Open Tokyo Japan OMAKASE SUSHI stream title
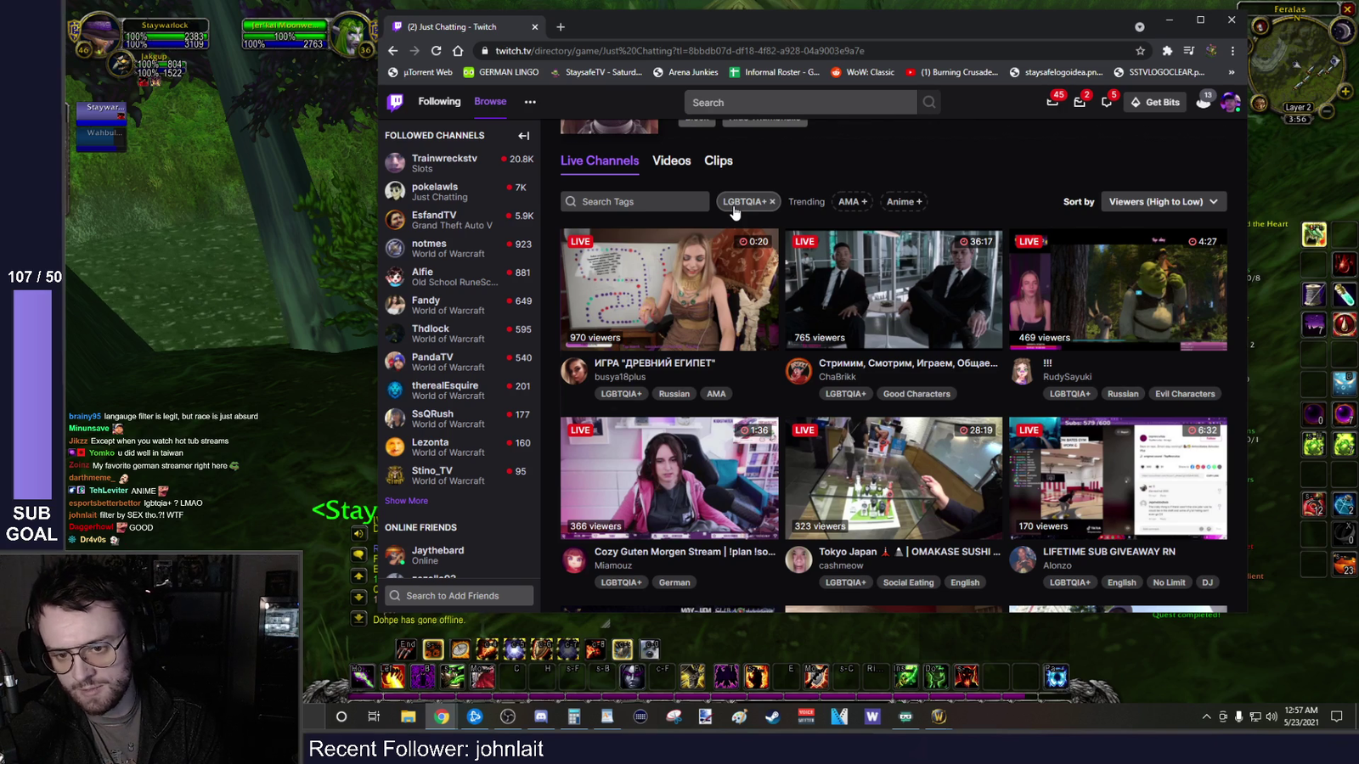 (910, 552)
